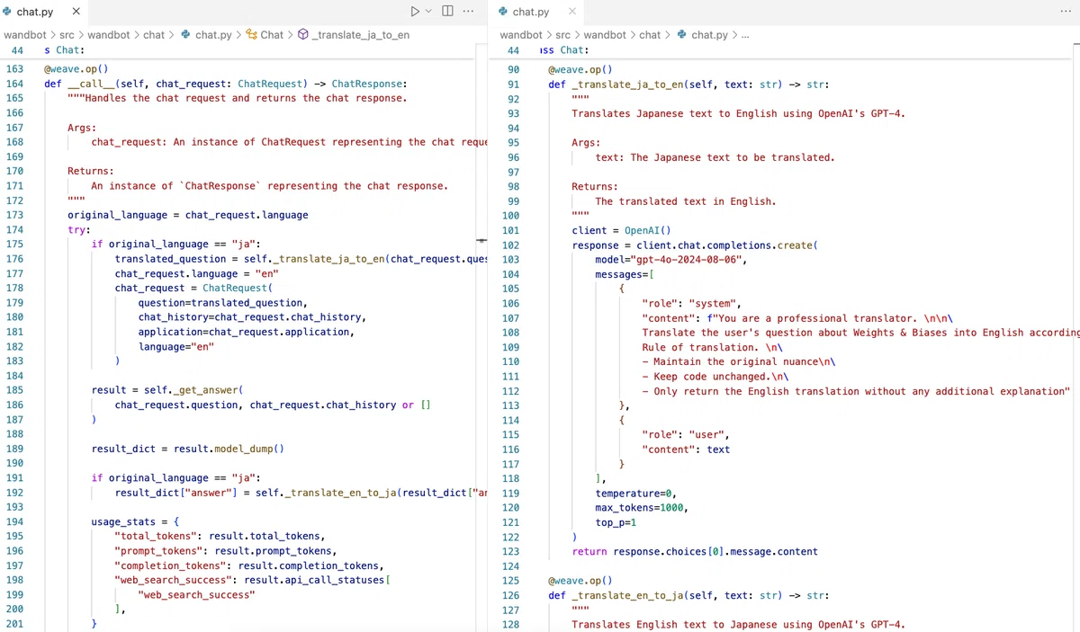This screenshot has height=632, width=1080.
Task: Click 'messages=[' on right line 104
Action: coord(624,274)
